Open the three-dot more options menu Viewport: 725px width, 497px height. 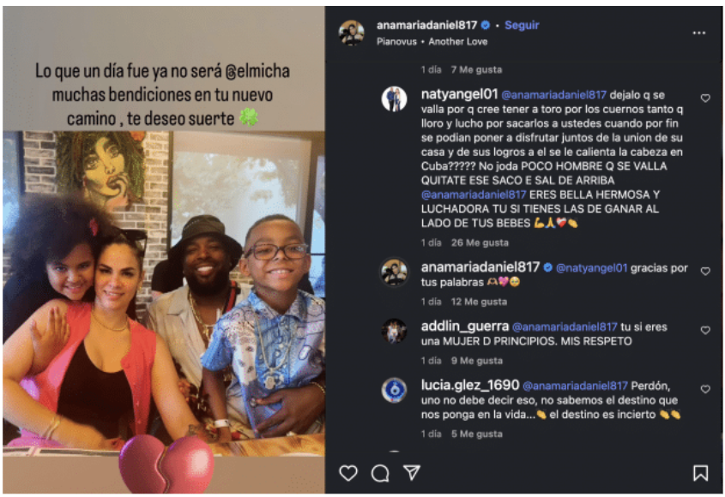click(699, 33)
